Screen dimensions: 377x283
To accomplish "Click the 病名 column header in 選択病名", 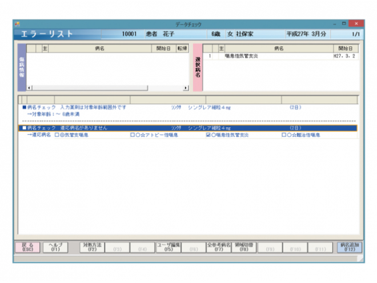I will [x=279, y=48].
